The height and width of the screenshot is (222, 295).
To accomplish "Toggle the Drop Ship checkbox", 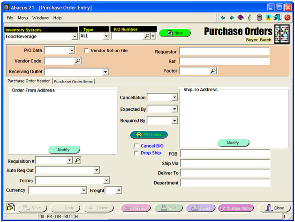I will 136,153.
